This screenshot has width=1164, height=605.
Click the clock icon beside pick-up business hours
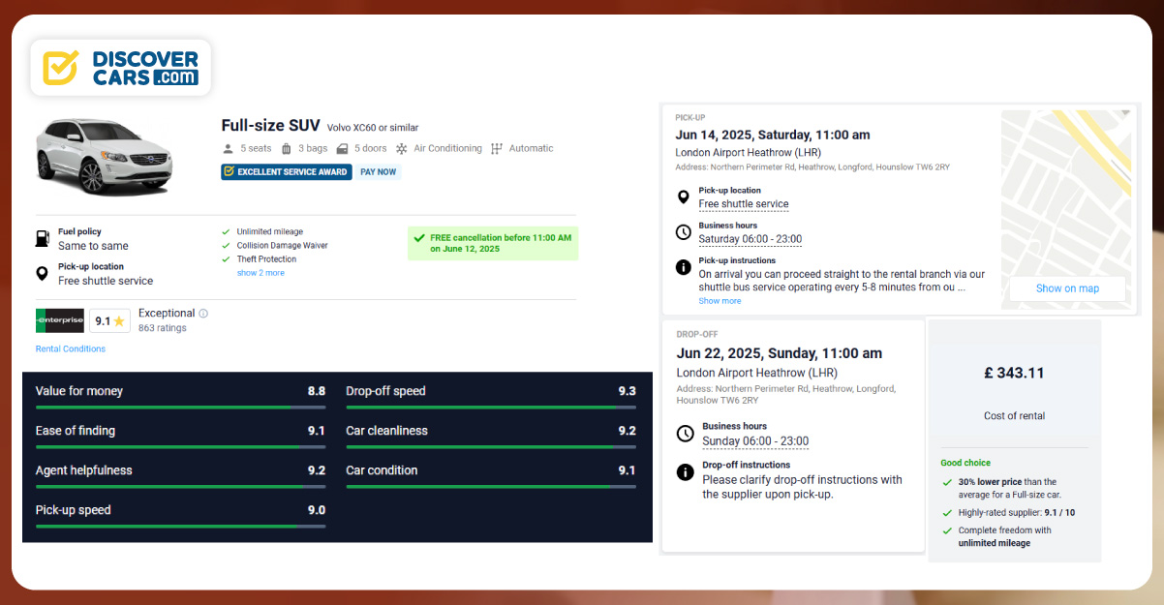coord(683,232)
